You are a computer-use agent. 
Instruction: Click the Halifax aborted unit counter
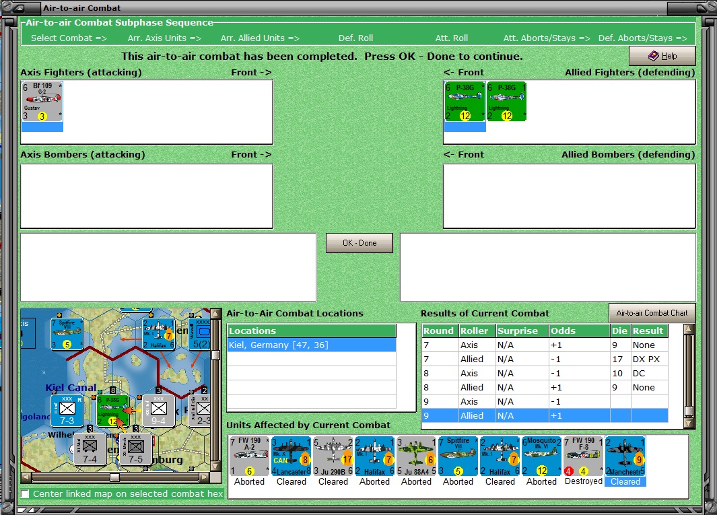(374, 456)
